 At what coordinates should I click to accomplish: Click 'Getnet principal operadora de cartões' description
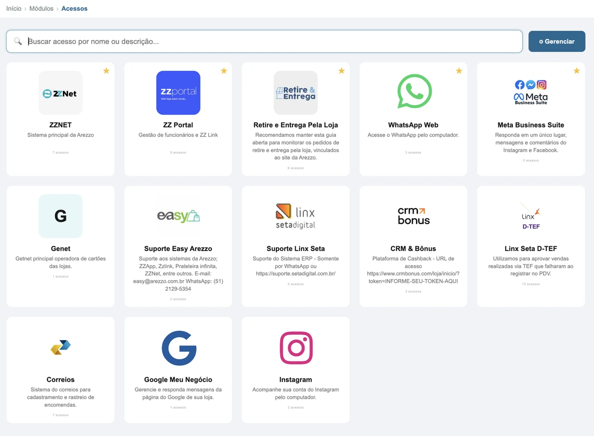(60, 262)
